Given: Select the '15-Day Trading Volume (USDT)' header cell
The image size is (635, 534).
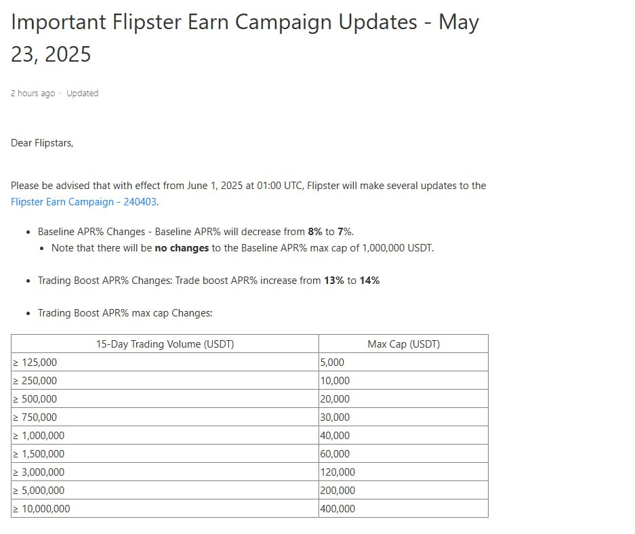Looking at the screenshot, I should tap(165, 344).
